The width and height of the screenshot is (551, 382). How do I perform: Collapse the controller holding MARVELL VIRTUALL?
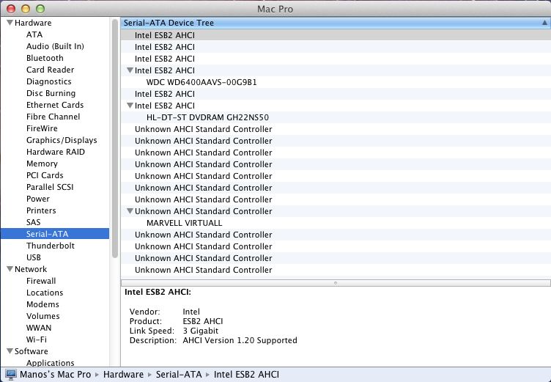point(130,211)
